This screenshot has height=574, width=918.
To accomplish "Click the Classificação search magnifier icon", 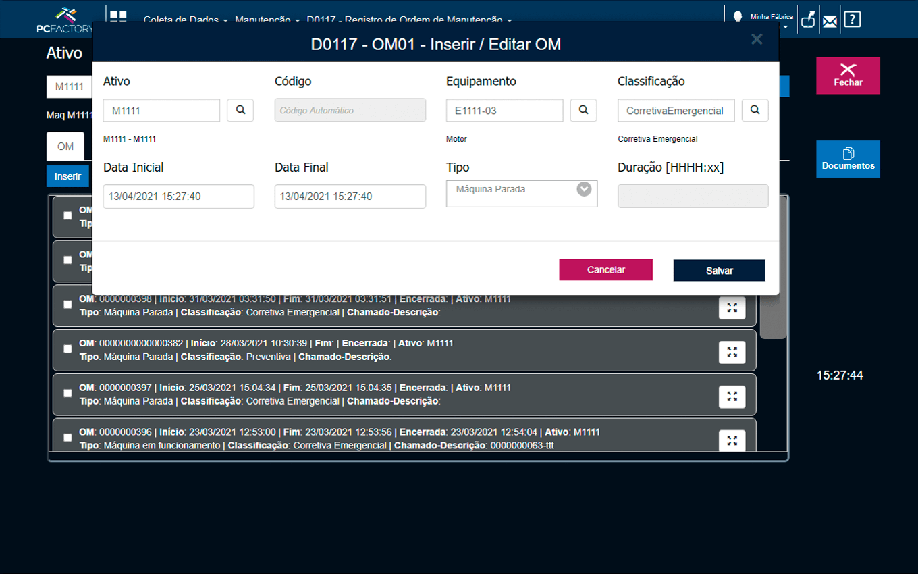I will [x=755, y=110].
